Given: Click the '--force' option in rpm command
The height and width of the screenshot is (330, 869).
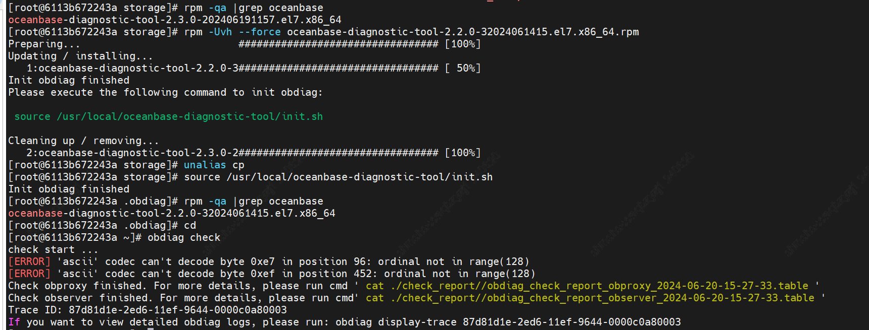Looking at the screenshot, I should point(260,32).
